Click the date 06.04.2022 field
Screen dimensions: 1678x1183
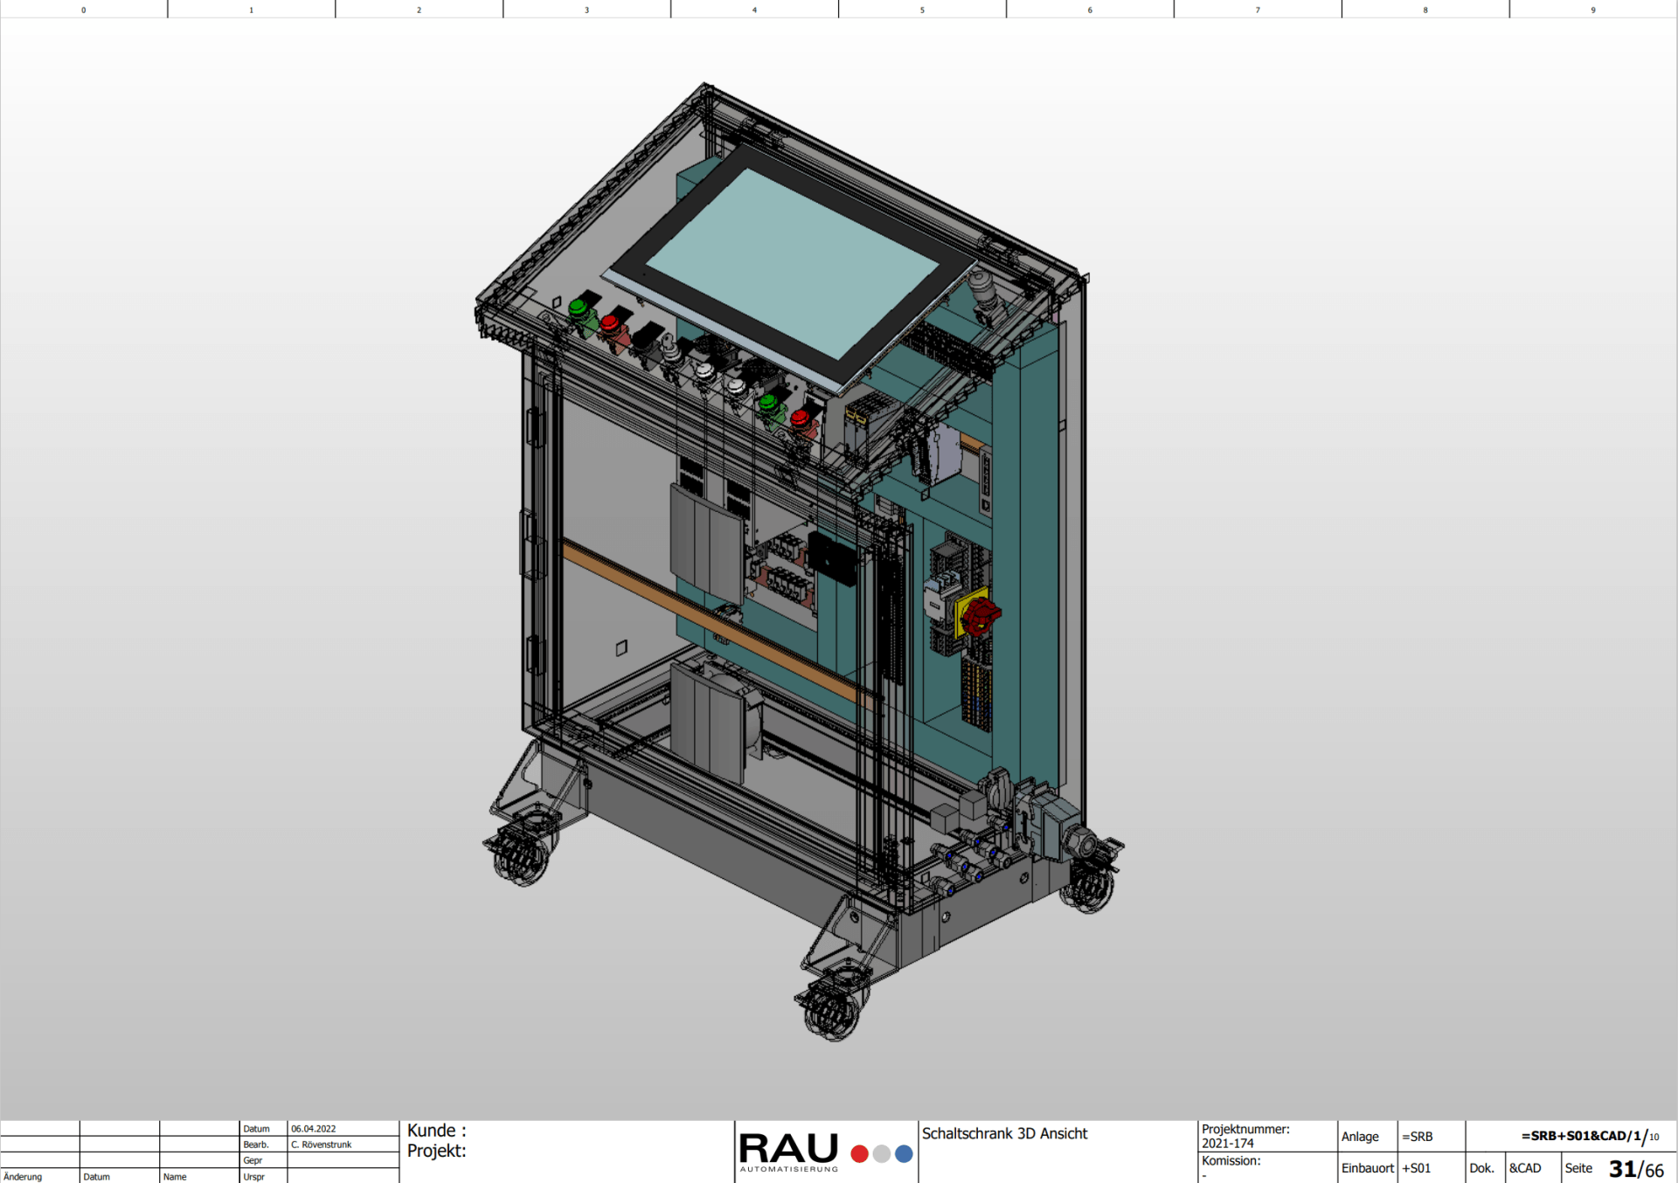pyautogui.click(x=314, y=1129)
